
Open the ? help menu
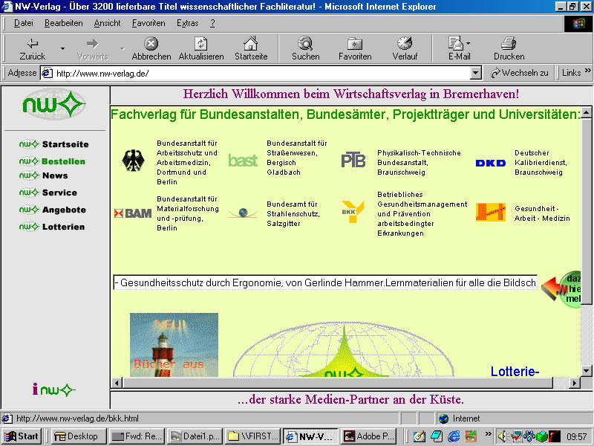212,23
